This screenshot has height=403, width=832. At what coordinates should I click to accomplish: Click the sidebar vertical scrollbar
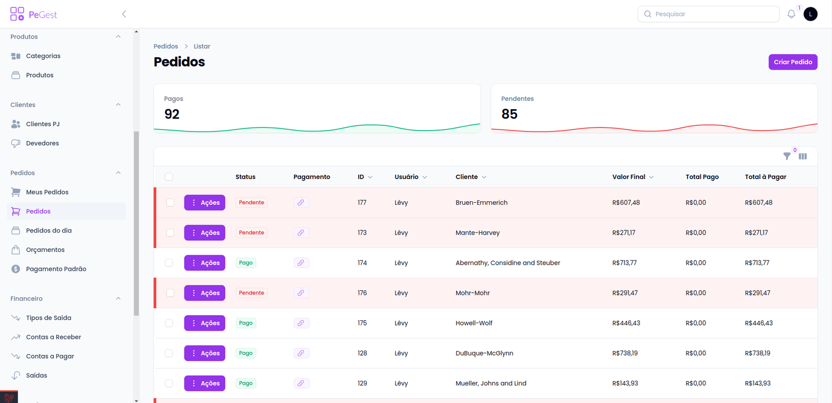point(136,224)
